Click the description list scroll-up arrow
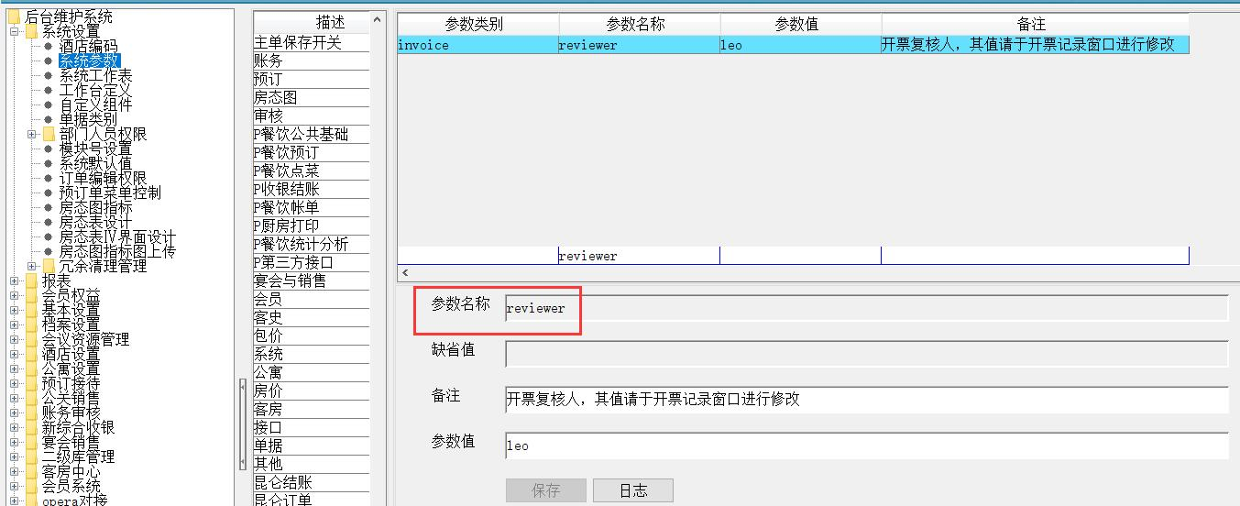 coord(379,20)
